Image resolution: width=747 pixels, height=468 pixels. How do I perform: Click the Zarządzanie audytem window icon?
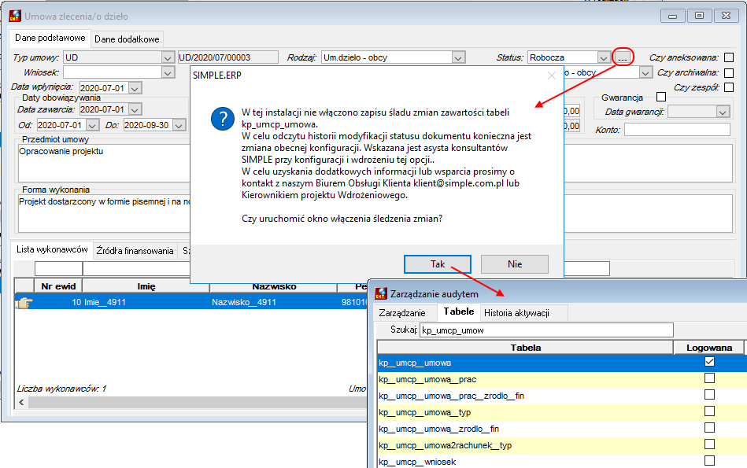point(381,293)
